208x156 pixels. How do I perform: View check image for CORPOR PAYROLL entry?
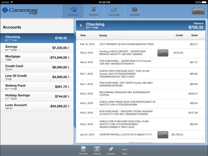163,135
